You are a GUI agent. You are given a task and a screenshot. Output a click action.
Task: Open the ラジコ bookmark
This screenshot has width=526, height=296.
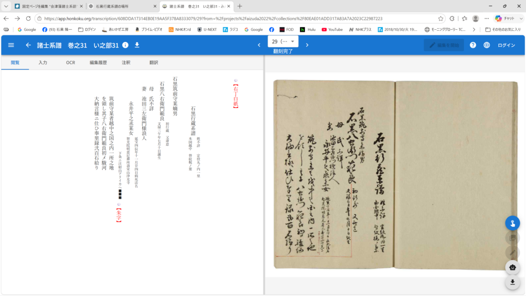(231, 29)
